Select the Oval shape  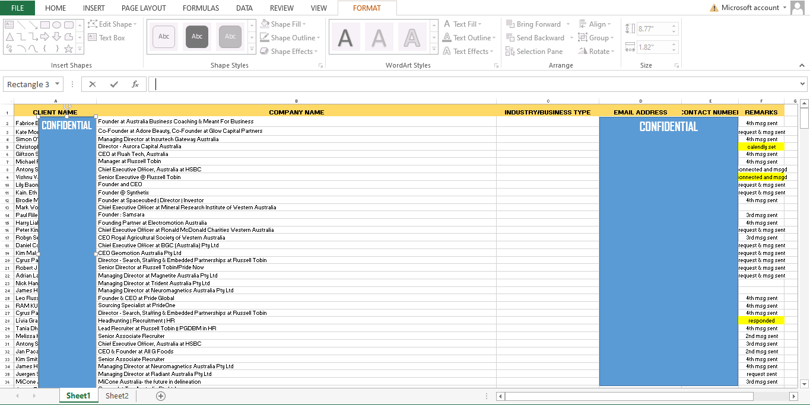(x=56, y=25)
